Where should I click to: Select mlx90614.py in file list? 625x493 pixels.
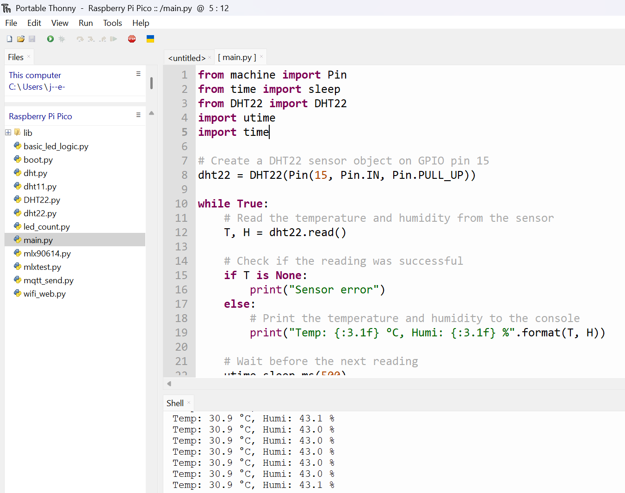point(47,254)
